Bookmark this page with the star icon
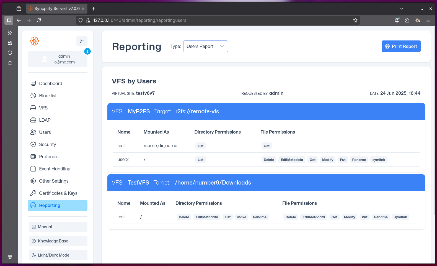Viewport: 437px width, 266px height. pos(355,20)
